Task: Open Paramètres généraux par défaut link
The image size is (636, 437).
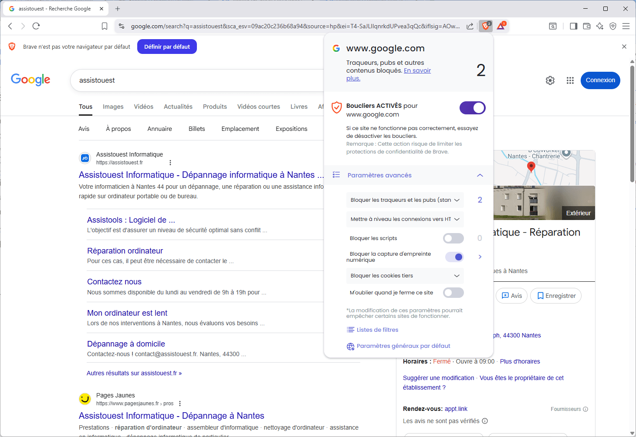Action: (399, 346)
